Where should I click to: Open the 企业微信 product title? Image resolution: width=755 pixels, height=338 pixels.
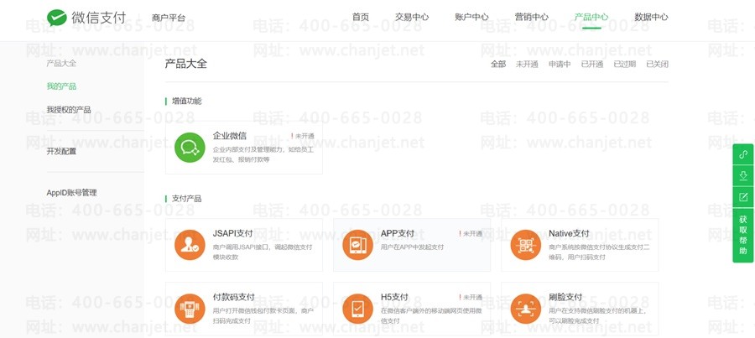[x=229, y=136]
